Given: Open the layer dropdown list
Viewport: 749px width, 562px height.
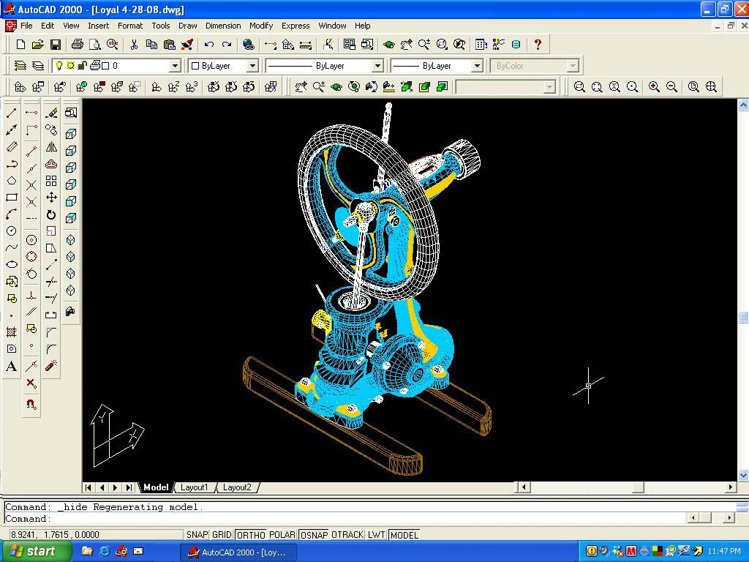Looking at the screenshot, I should (175, 66).
